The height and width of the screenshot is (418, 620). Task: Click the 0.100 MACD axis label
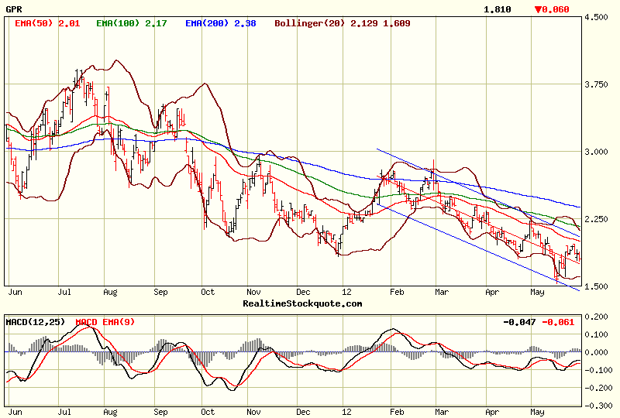click(x=596, y=334)
